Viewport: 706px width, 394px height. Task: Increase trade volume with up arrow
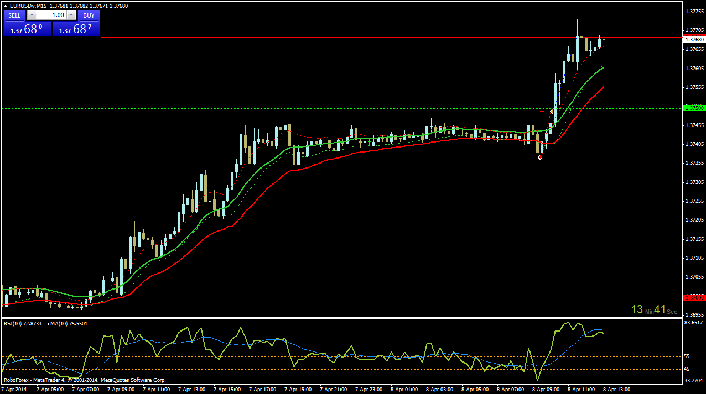tap(71, 15)
